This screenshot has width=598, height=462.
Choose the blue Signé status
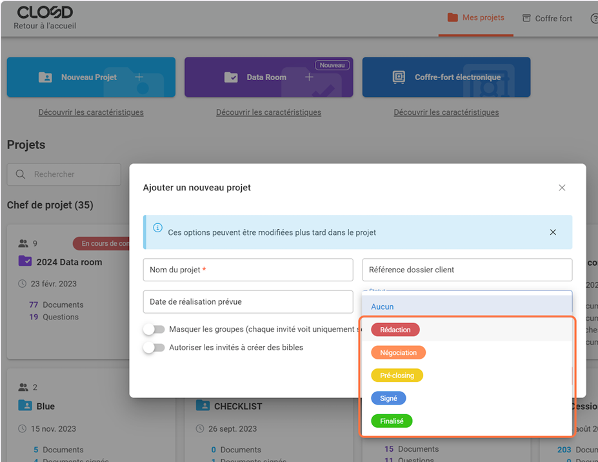click(388, 398)
